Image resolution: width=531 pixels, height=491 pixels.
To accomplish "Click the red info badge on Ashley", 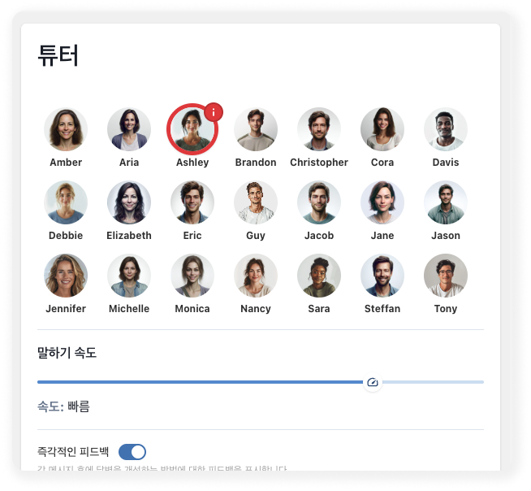I will pos(214,112).
